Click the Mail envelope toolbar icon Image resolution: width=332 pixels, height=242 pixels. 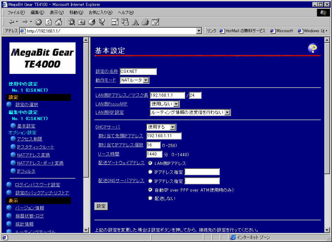(x=125, y=22)
